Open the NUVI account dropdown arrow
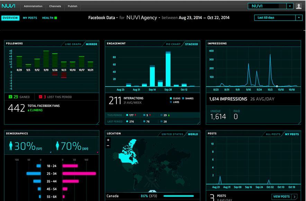Viewport: 306px width, 201px height. (290, 6)
